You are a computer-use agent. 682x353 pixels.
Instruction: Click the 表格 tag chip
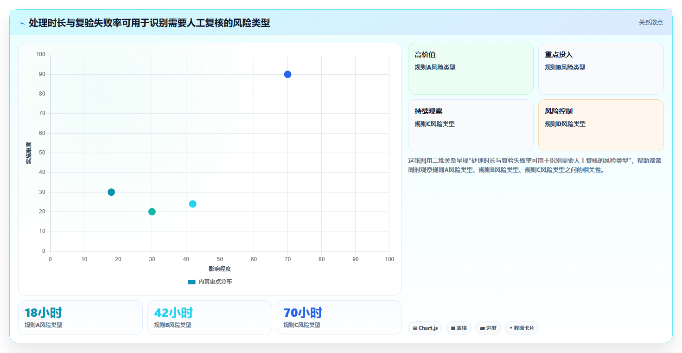pyautogui.click(x=459, y=328)
